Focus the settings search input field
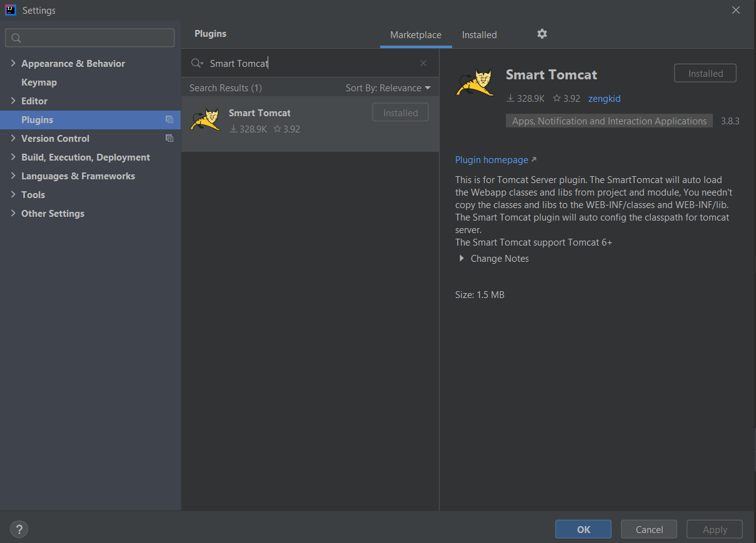Image resolution: width=756 pixels, height=543 pixels. (x=90, y=38)
